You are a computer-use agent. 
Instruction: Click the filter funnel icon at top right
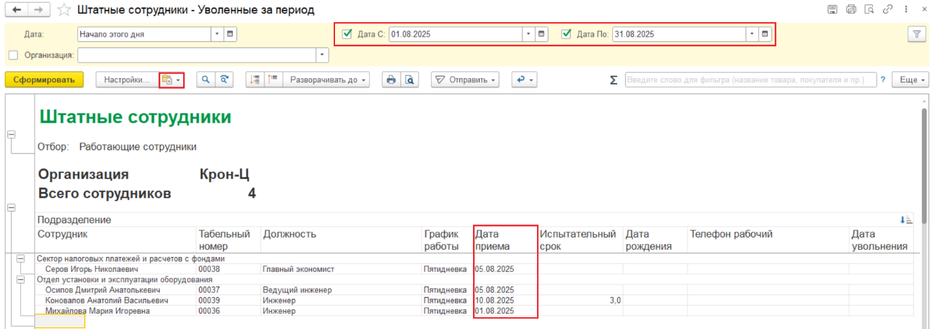pos(917,35)
